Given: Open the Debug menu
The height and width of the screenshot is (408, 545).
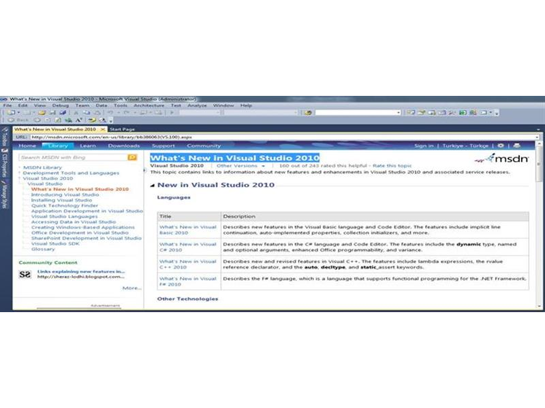Looking at the screenshot, I should (x=61, y=105).
